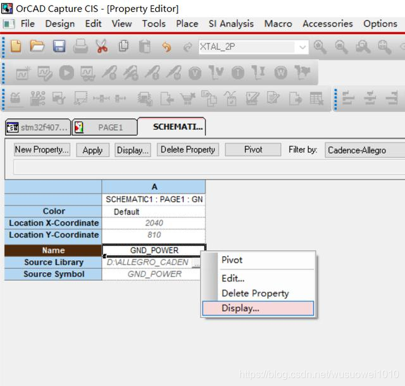Screen dimensions: 405x386
Task: Click the Print icon
Action: click(80, 46)
